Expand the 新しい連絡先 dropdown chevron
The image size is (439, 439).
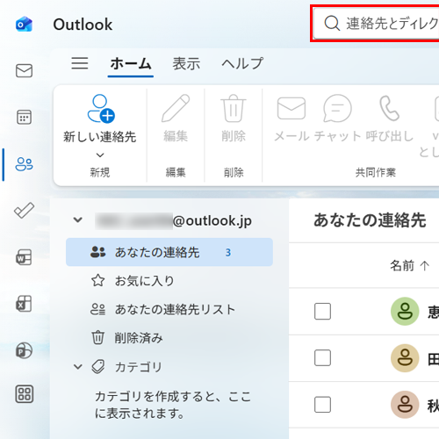click(100, 155)
